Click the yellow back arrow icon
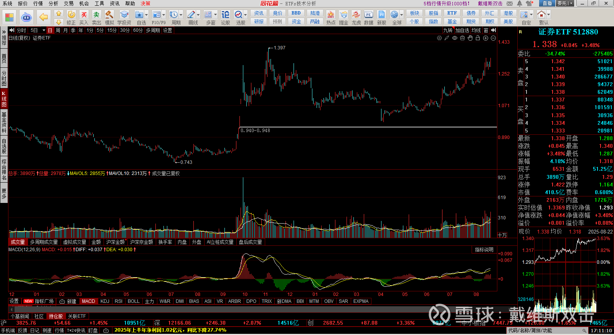 (x=44, y=17)
